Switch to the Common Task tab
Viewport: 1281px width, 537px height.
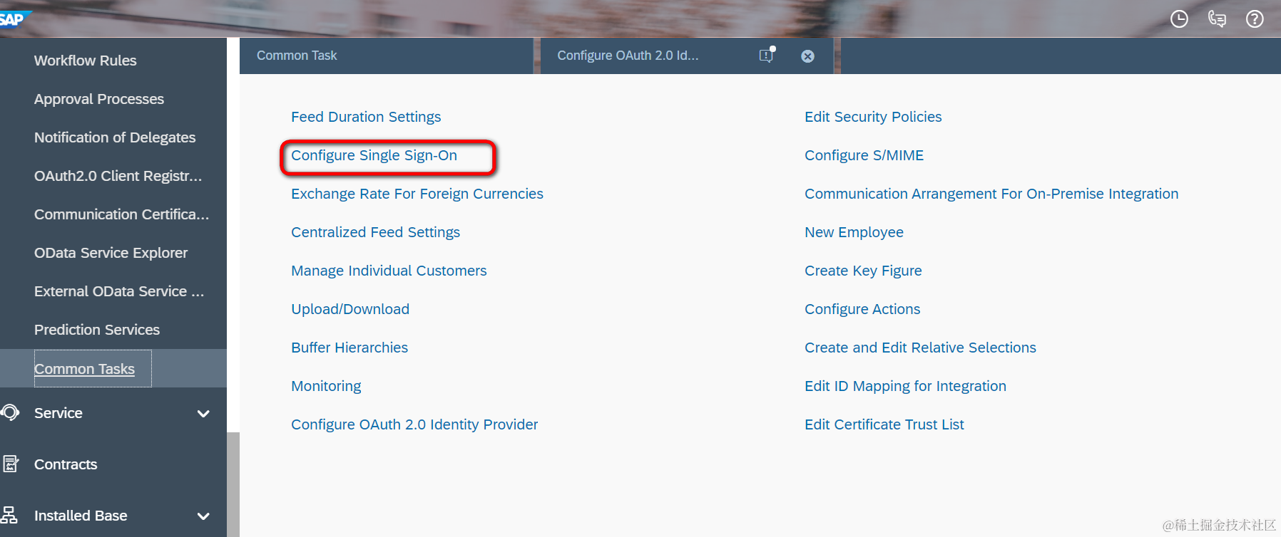pyautogui.click(x=387, y=56)
